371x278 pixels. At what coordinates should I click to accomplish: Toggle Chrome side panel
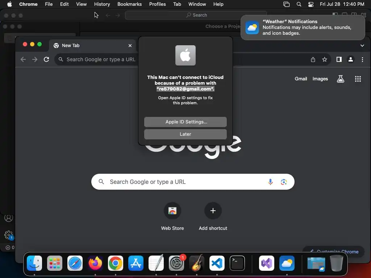coord(339,60)
